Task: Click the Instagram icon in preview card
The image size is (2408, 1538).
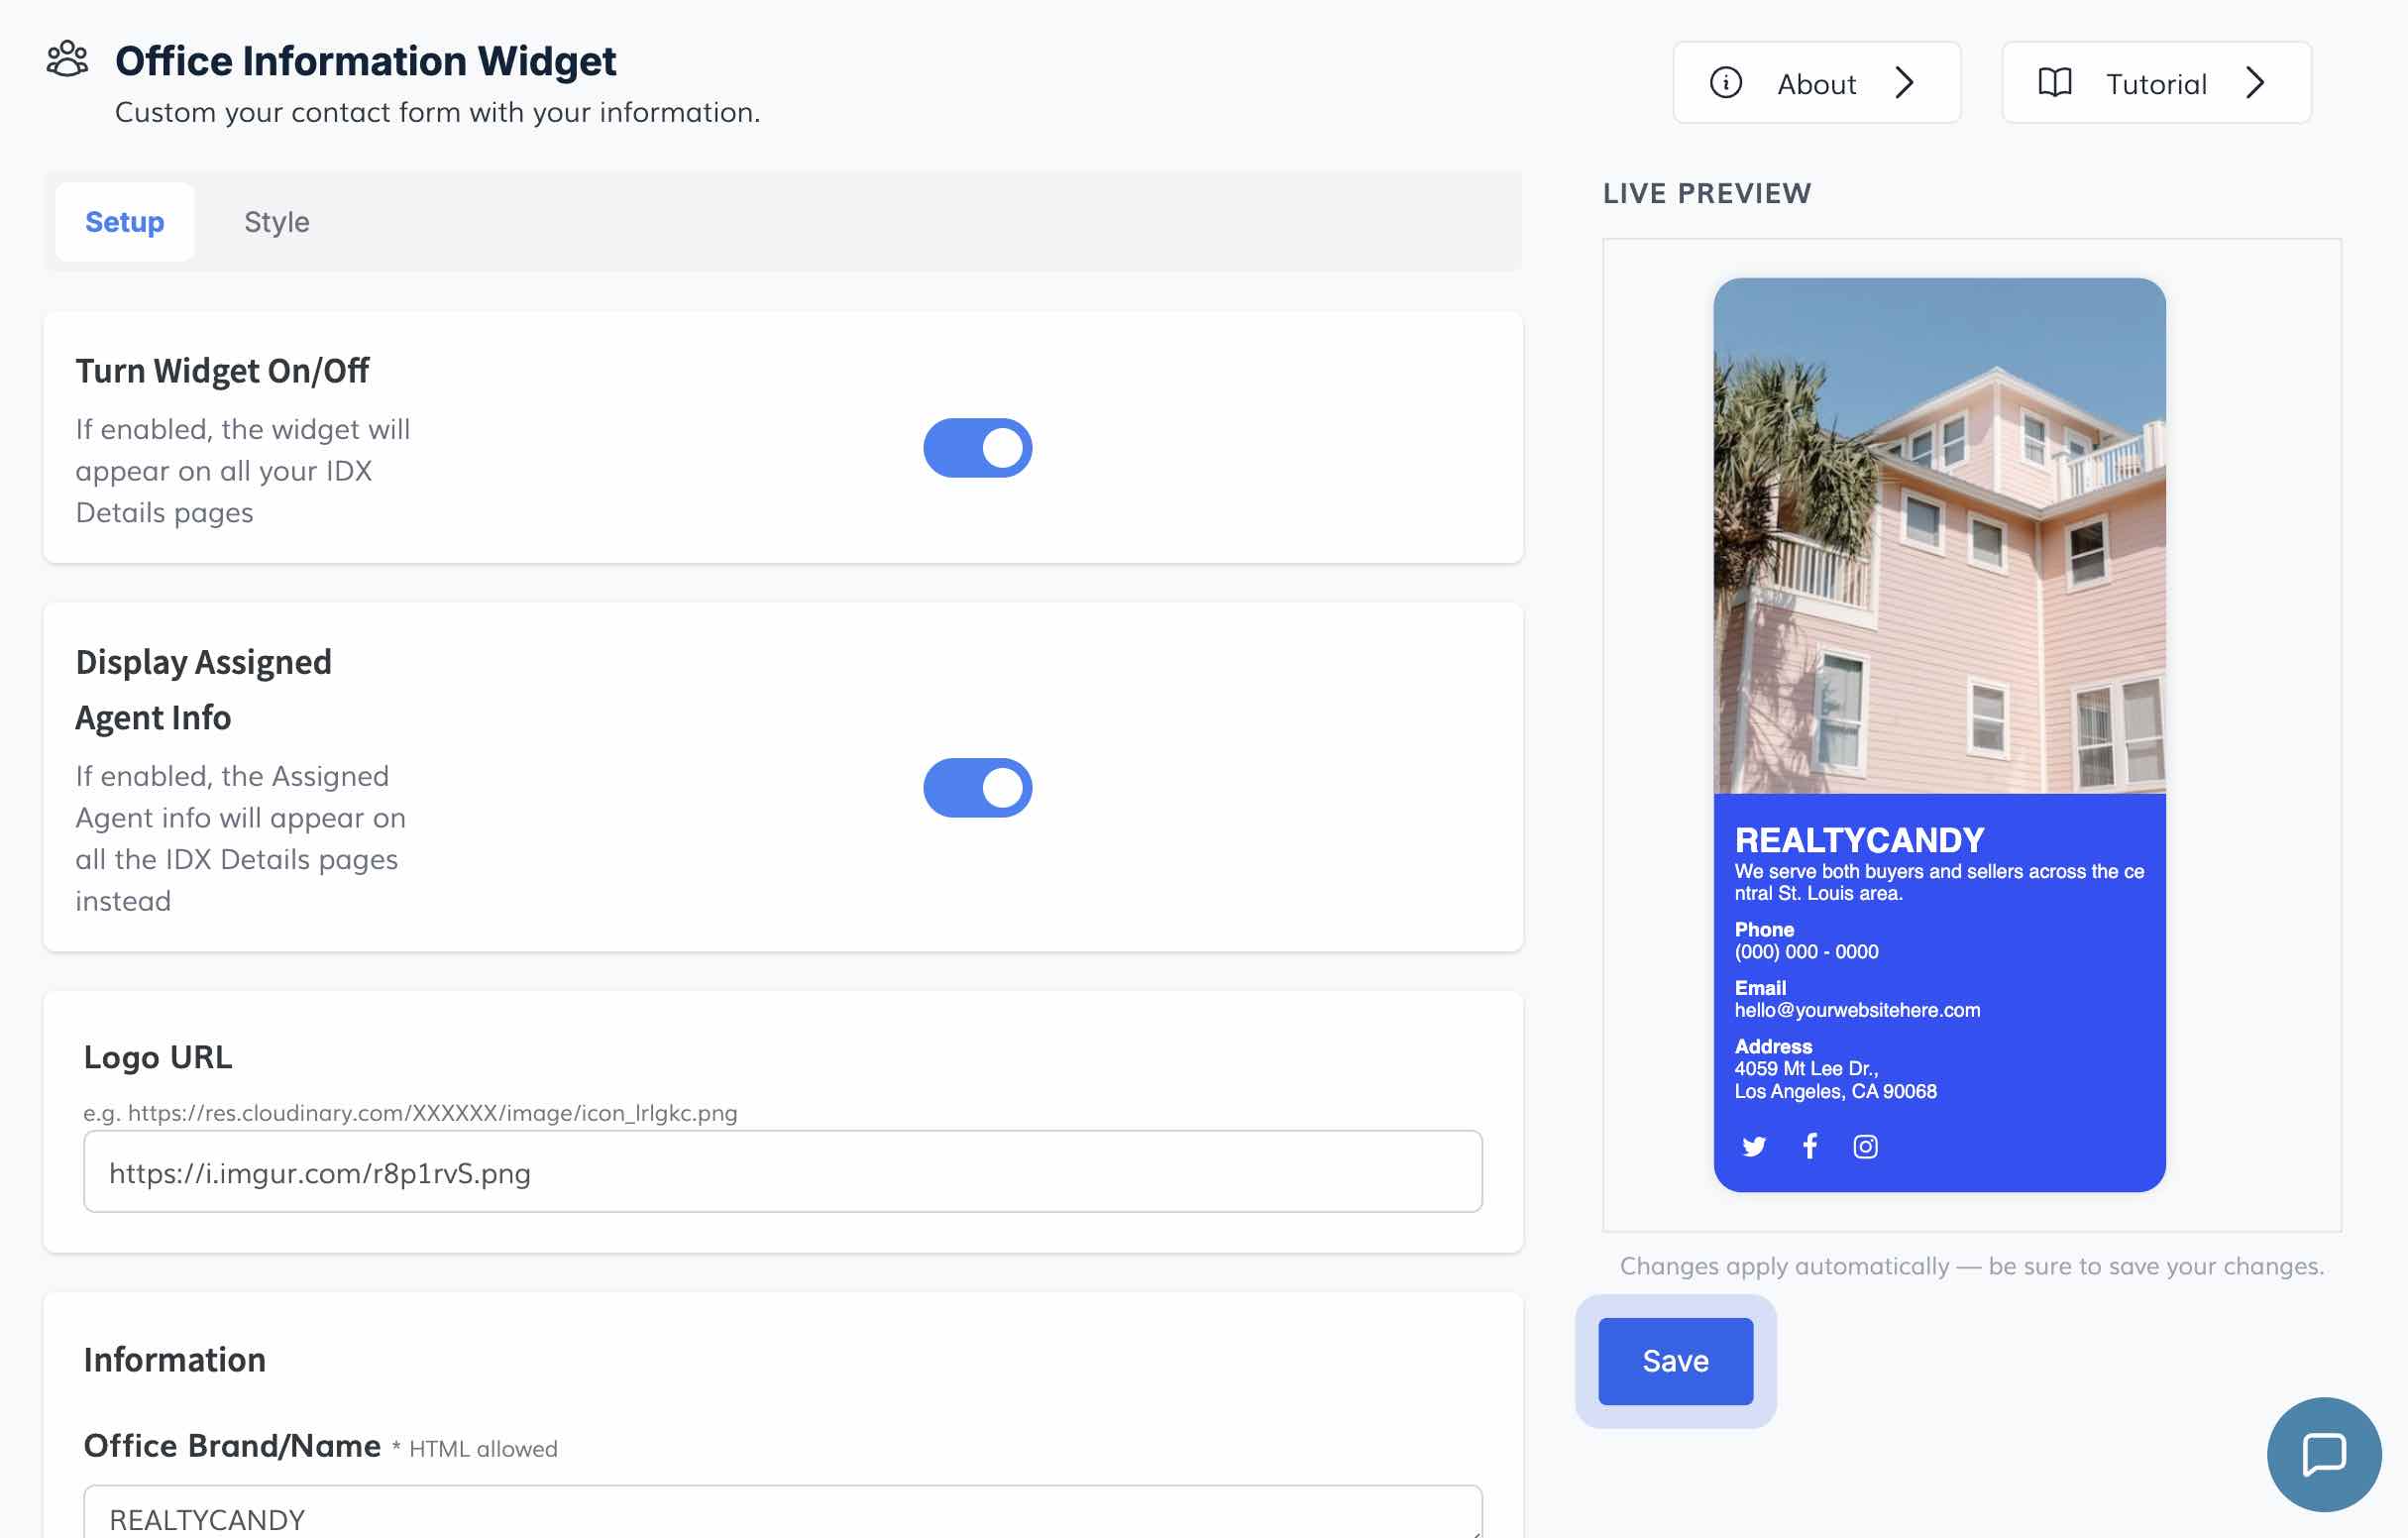Action: (x=1865, y=1147)
